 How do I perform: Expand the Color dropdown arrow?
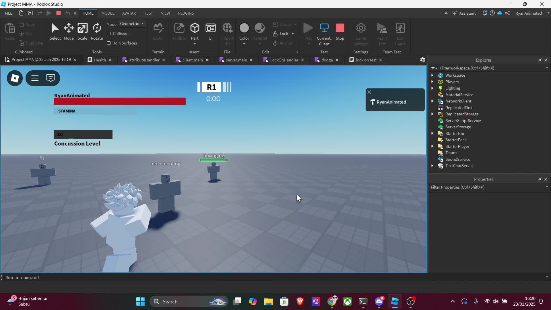coord(244,44)
